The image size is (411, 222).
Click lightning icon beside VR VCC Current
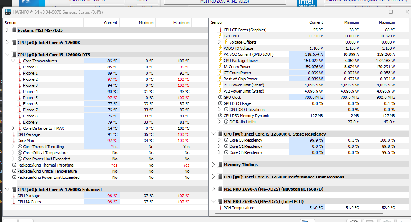pyautogui.click(x=220, y=54)
